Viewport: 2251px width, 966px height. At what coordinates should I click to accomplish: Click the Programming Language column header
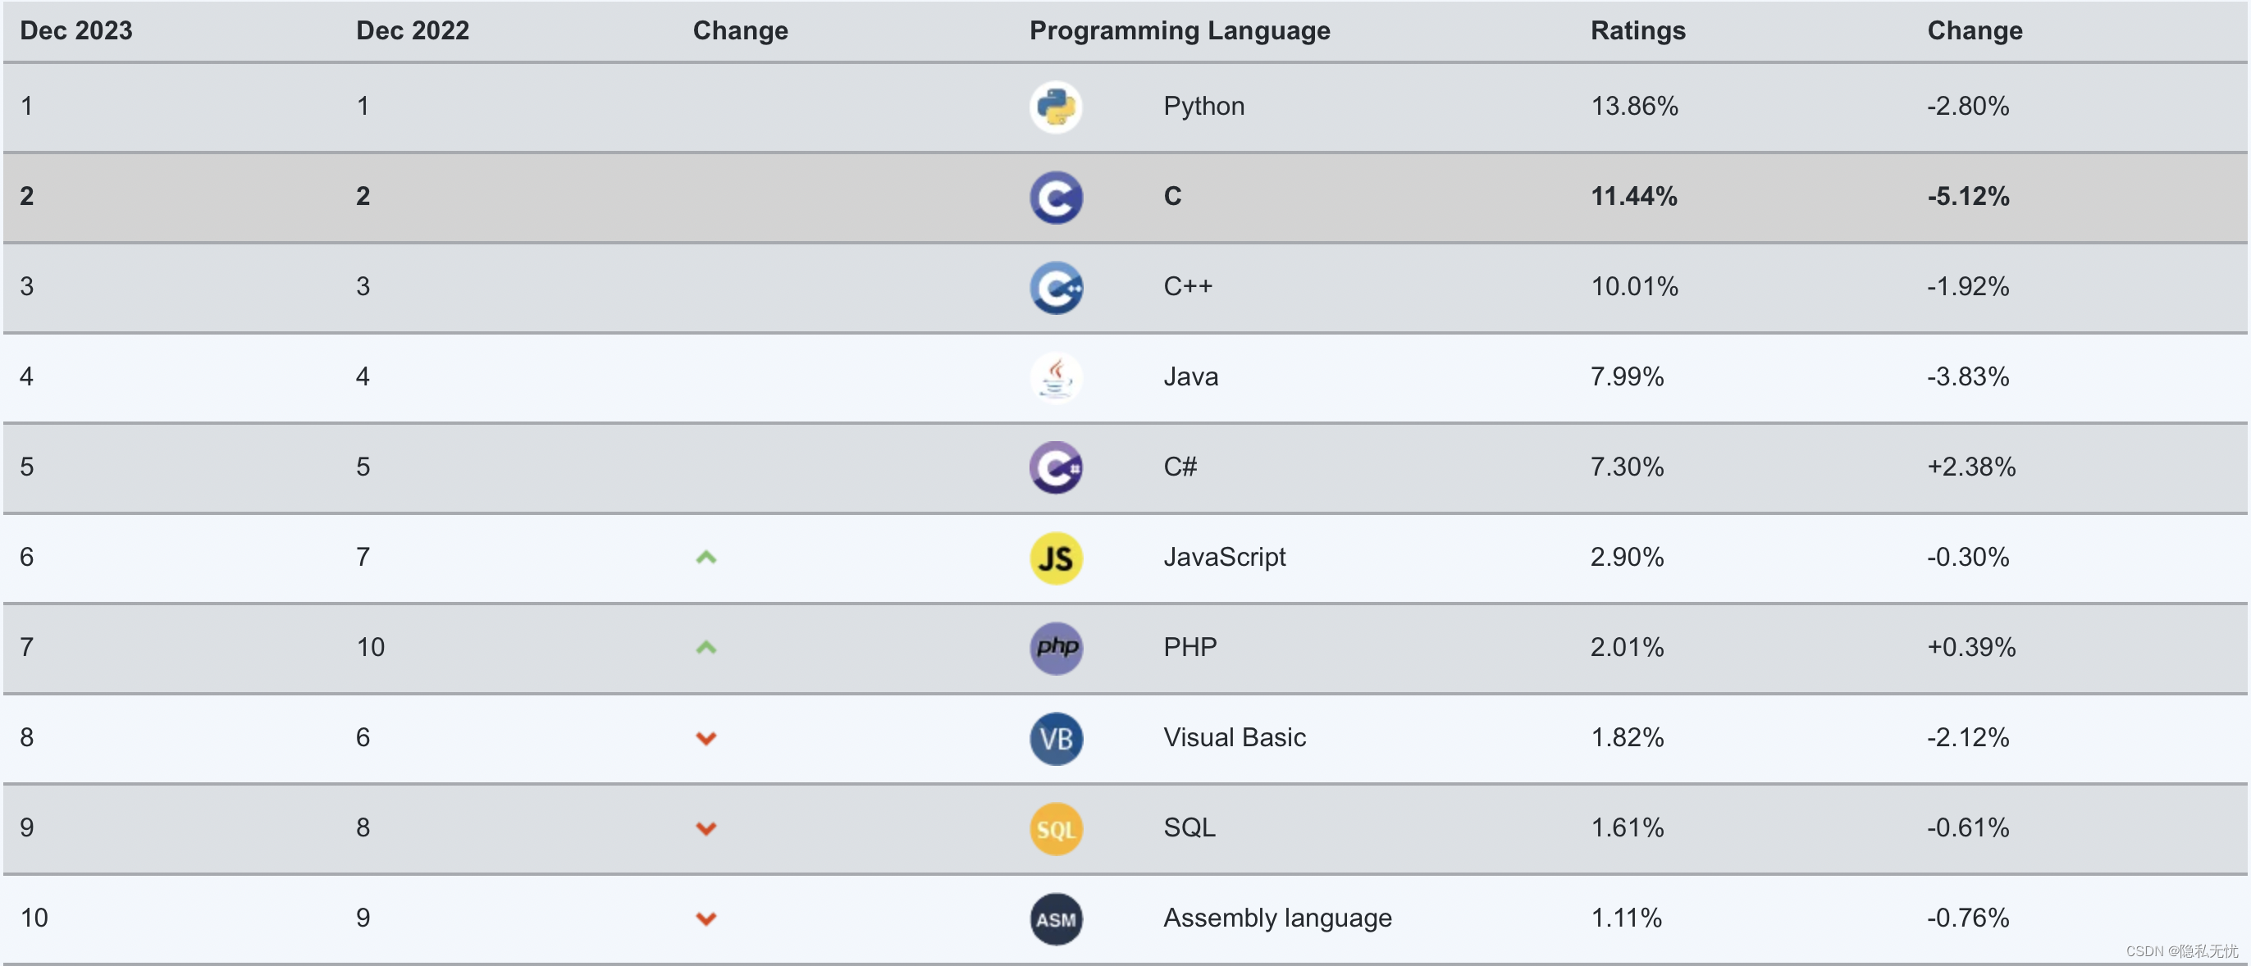click(1179, 30)
